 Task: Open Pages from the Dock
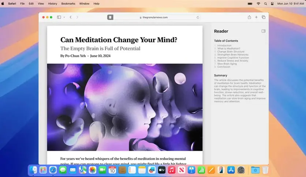(211, 170)
